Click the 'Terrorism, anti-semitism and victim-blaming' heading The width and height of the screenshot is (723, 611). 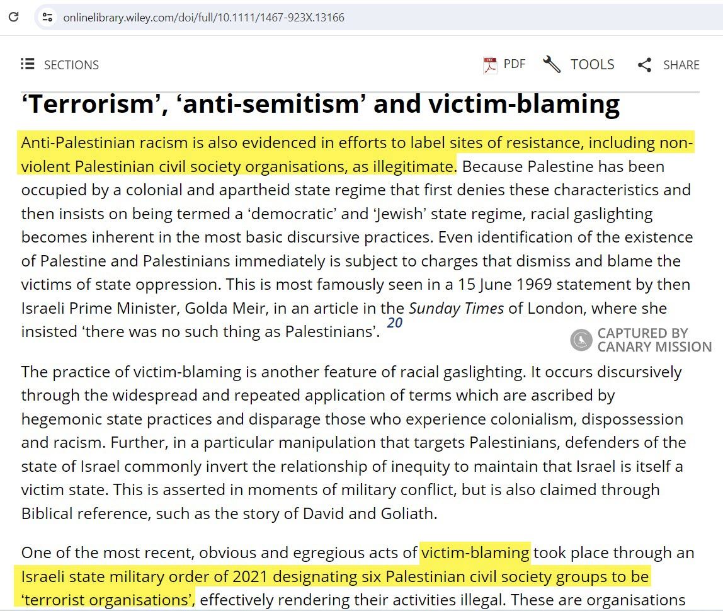click(x=321, y=105)
